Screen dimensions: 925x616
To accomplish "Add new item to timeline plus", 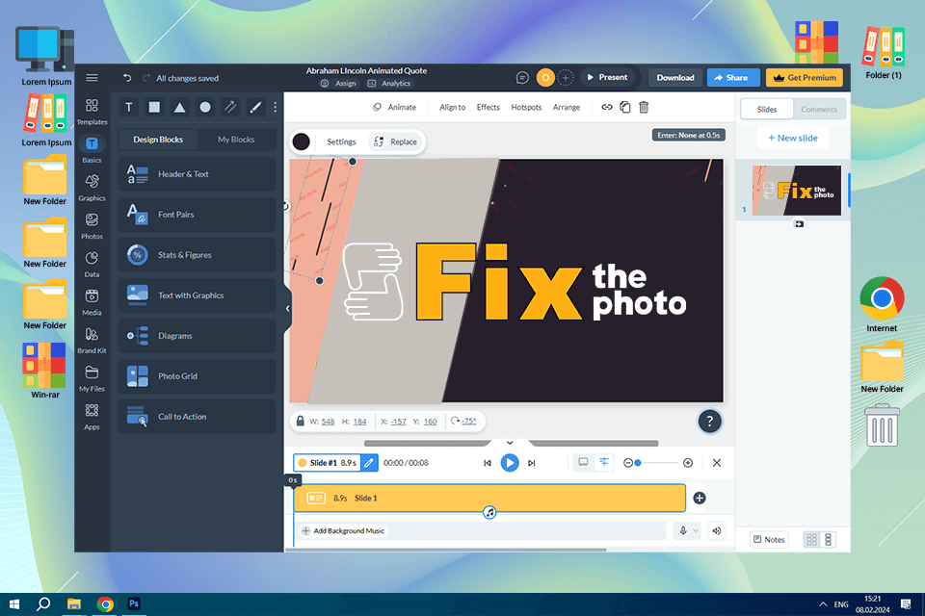I will 700,499.
